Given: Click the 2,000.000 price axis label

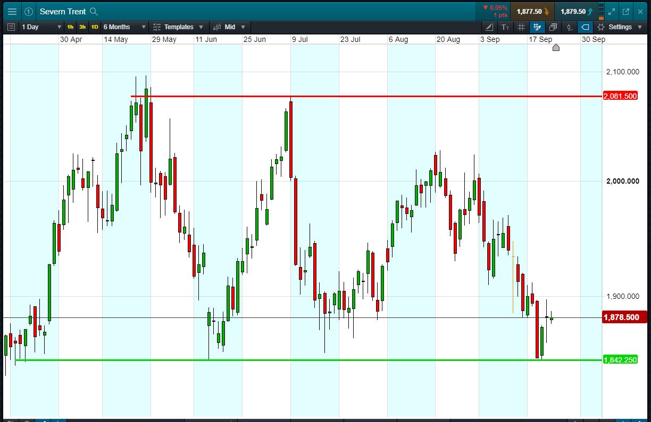Looking at the screenshot, I should [622, 181].
